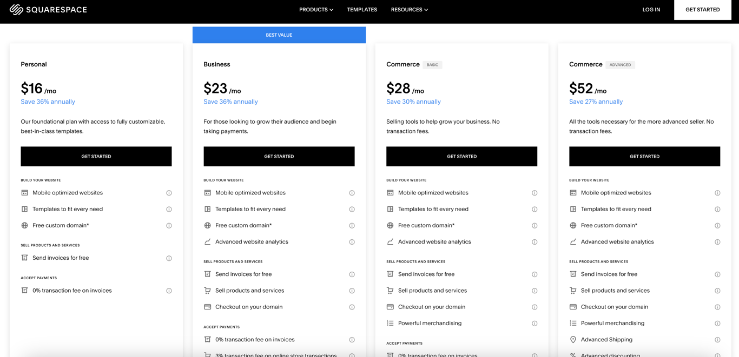This screenshot has width=739, height=357.
Task: Click info icon next to Business Checkout on your domain
Action: point(352,307)
